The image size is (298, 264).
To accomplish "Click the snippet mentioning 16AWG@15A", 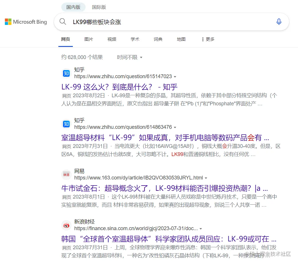I will pyautogui.click(x=171, y=150).
